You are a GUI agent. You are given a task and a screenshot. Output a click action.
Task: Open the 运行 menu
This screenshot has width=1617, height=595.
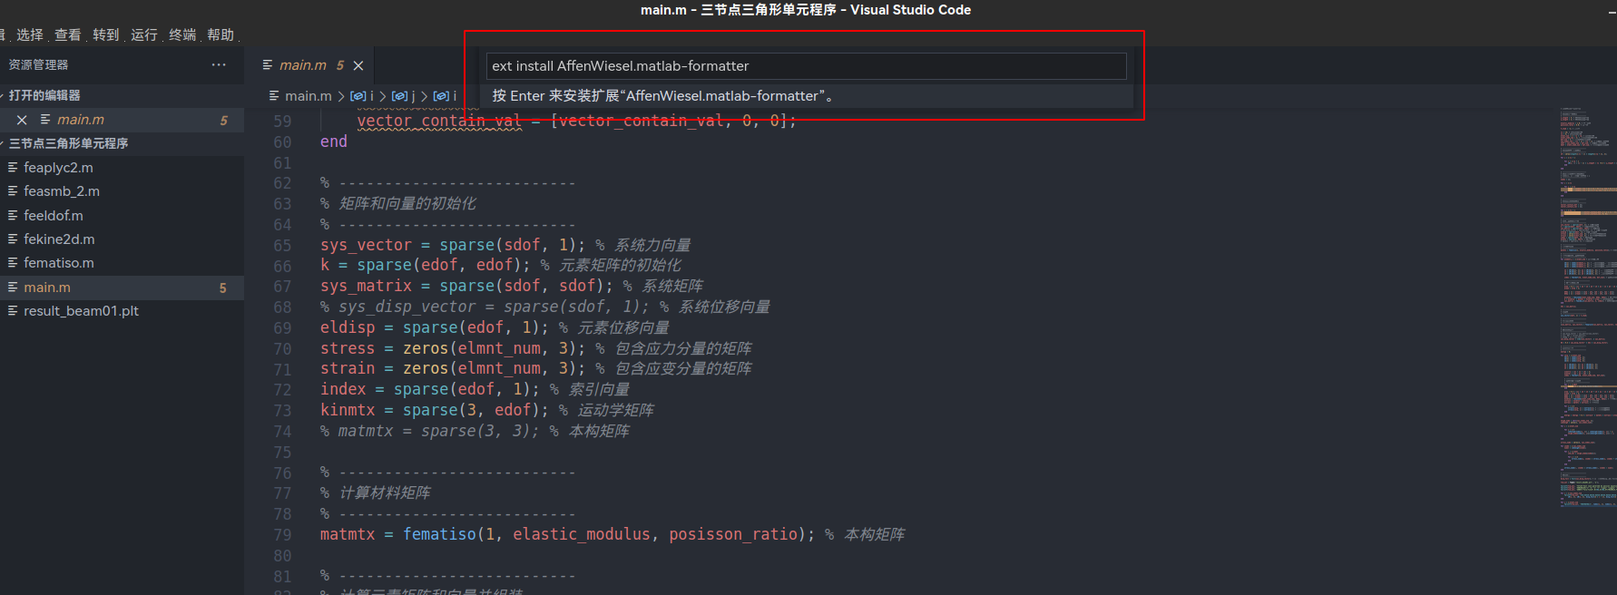tap(143, 34)
